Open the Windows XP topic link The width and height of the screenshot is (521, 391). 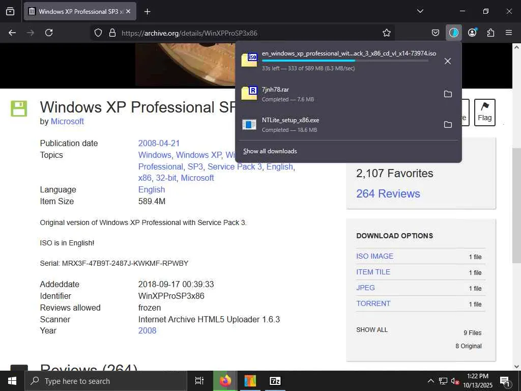coord(198,155)
